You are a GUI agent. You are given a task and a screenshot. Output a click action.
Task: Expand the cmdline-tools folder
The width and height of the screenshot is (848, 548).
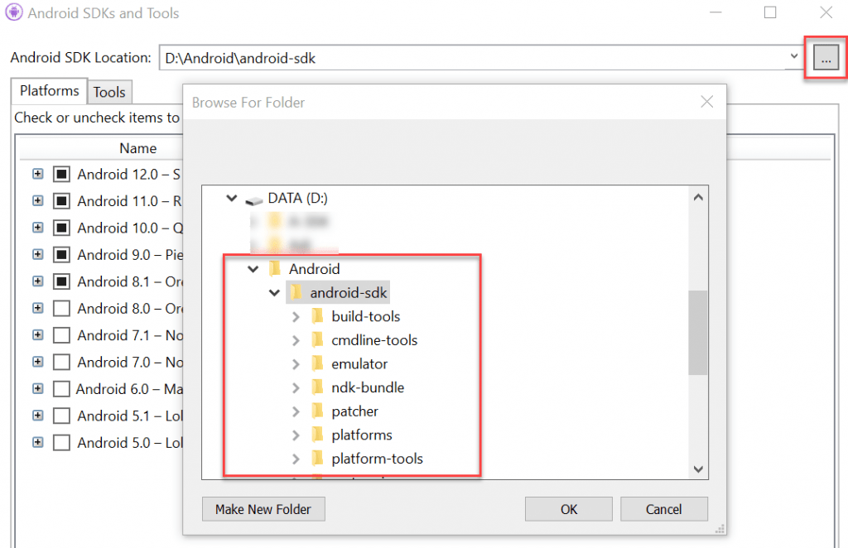coord(296,340)
